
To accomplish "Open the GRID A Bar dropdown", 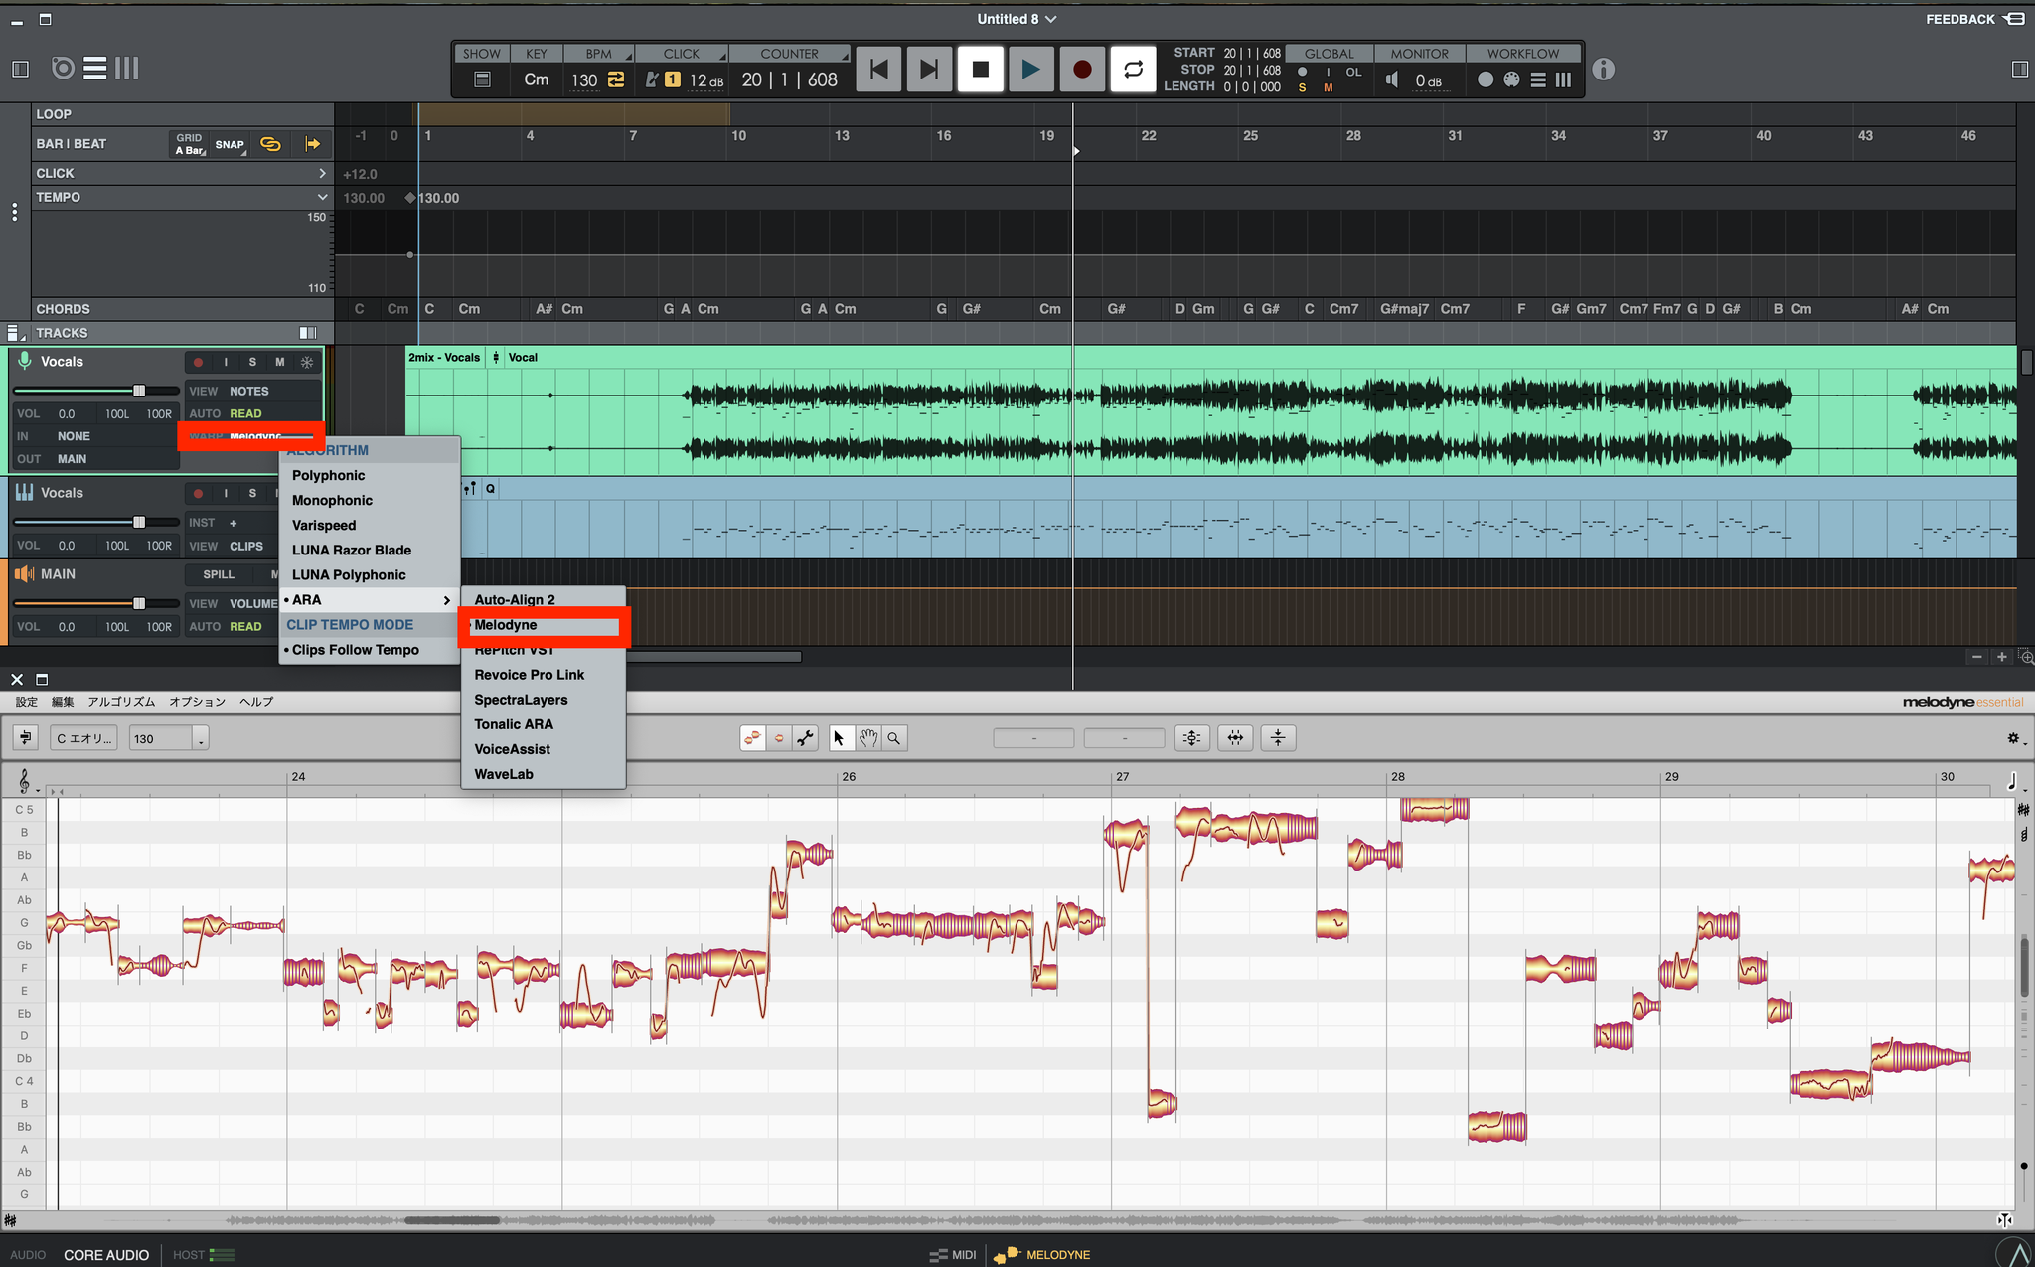I will click(x=189, y=144).
